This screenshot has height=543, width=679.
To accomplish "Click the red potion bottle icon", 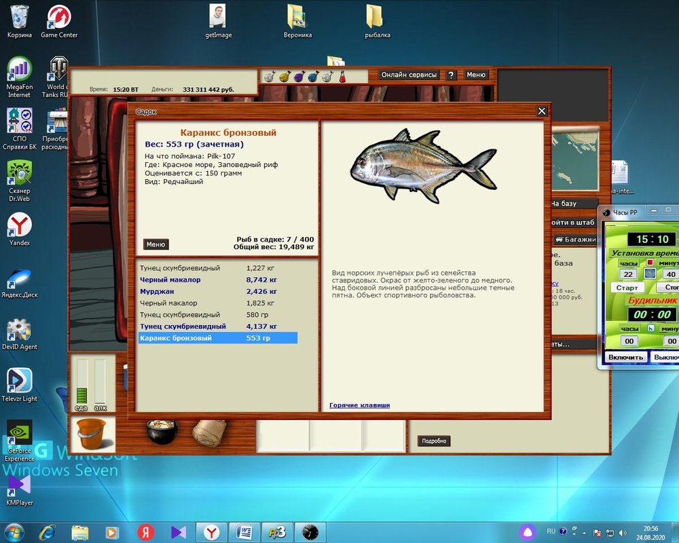I will coord(343,77).
